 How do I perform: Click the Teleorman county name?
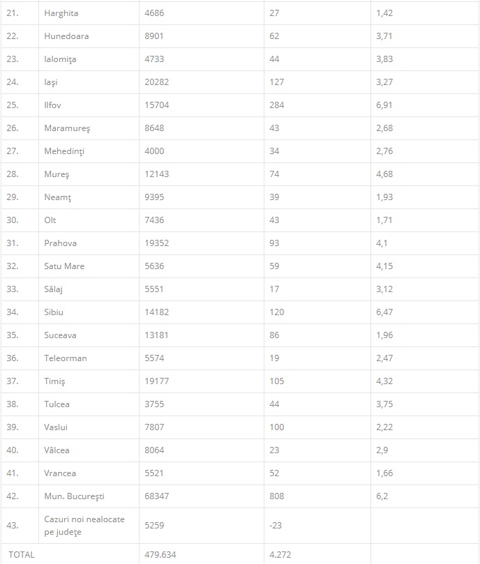click(x=66, y=358)
